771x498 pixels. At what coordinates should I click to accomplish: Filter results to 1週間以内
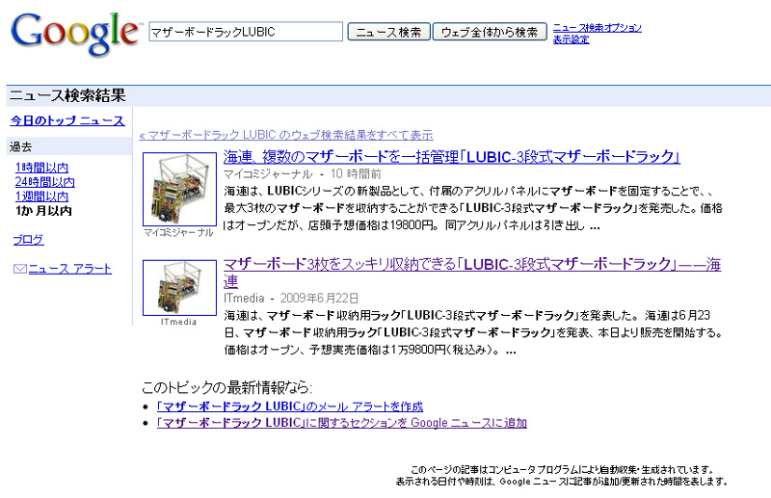point(41,197)
